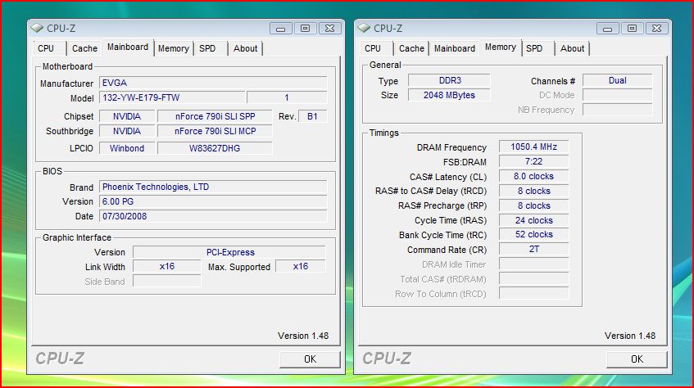The width and height of the screenshot is (694, 388).
Task: Open the SPD tab in the right CPU-Z window
Action: tap(538, 48)
